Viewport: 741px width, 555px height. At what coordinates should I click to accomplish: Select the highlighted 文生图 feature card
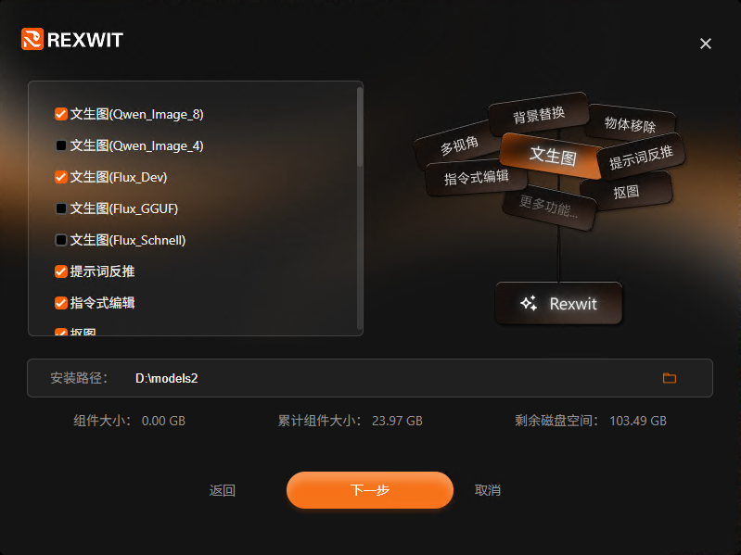tap(553, 156)
